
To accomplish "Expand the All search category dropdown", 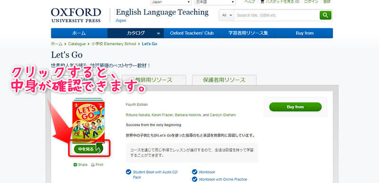I will tap(227, 15).
